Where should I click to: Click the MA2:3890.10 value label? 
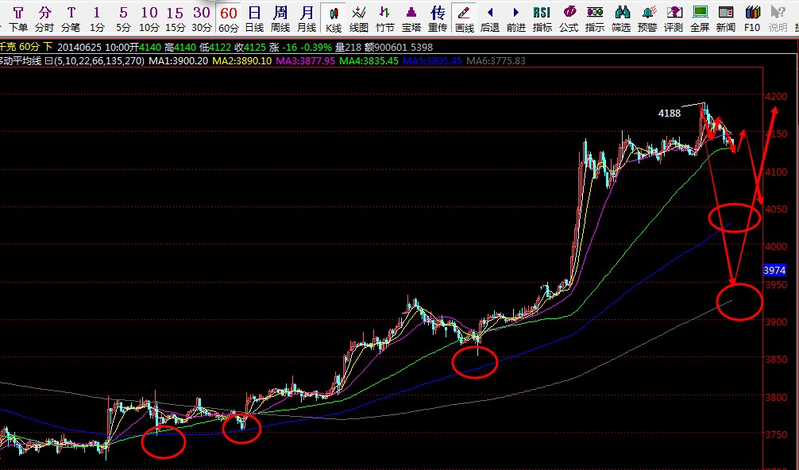(x=242, y=61)
